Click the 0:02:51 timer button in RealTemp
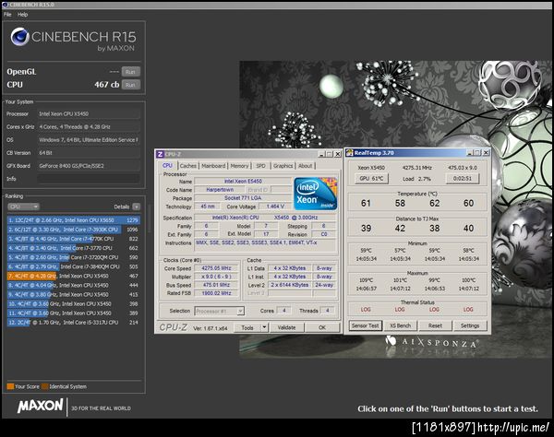This screenshot has height=437, width=554. click(x=463, y=179)
